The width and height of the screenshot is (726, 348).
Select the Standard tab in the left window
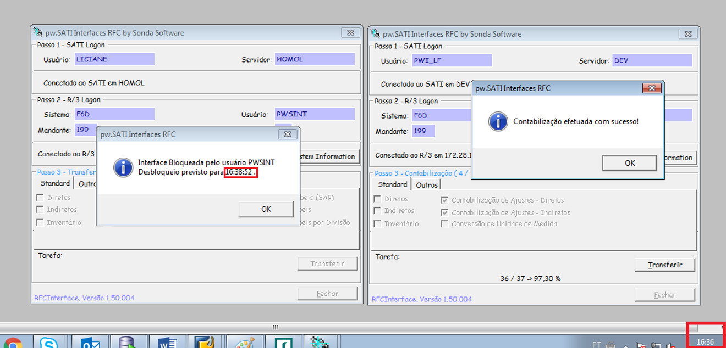tap(54, 183)
